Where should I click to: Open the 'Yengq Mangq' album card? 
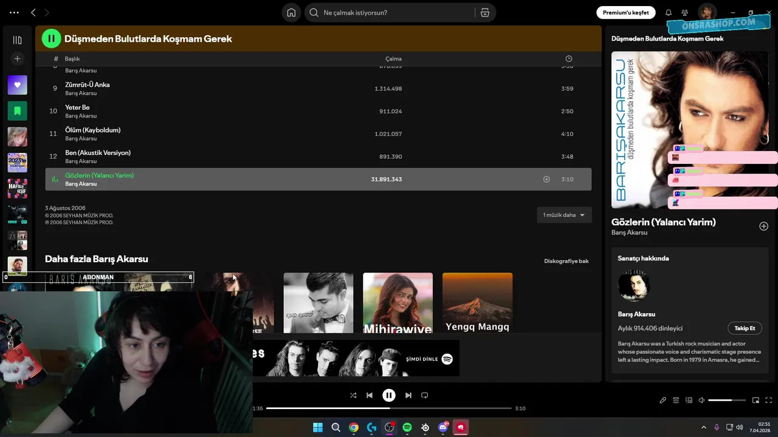tap(477, 302)
